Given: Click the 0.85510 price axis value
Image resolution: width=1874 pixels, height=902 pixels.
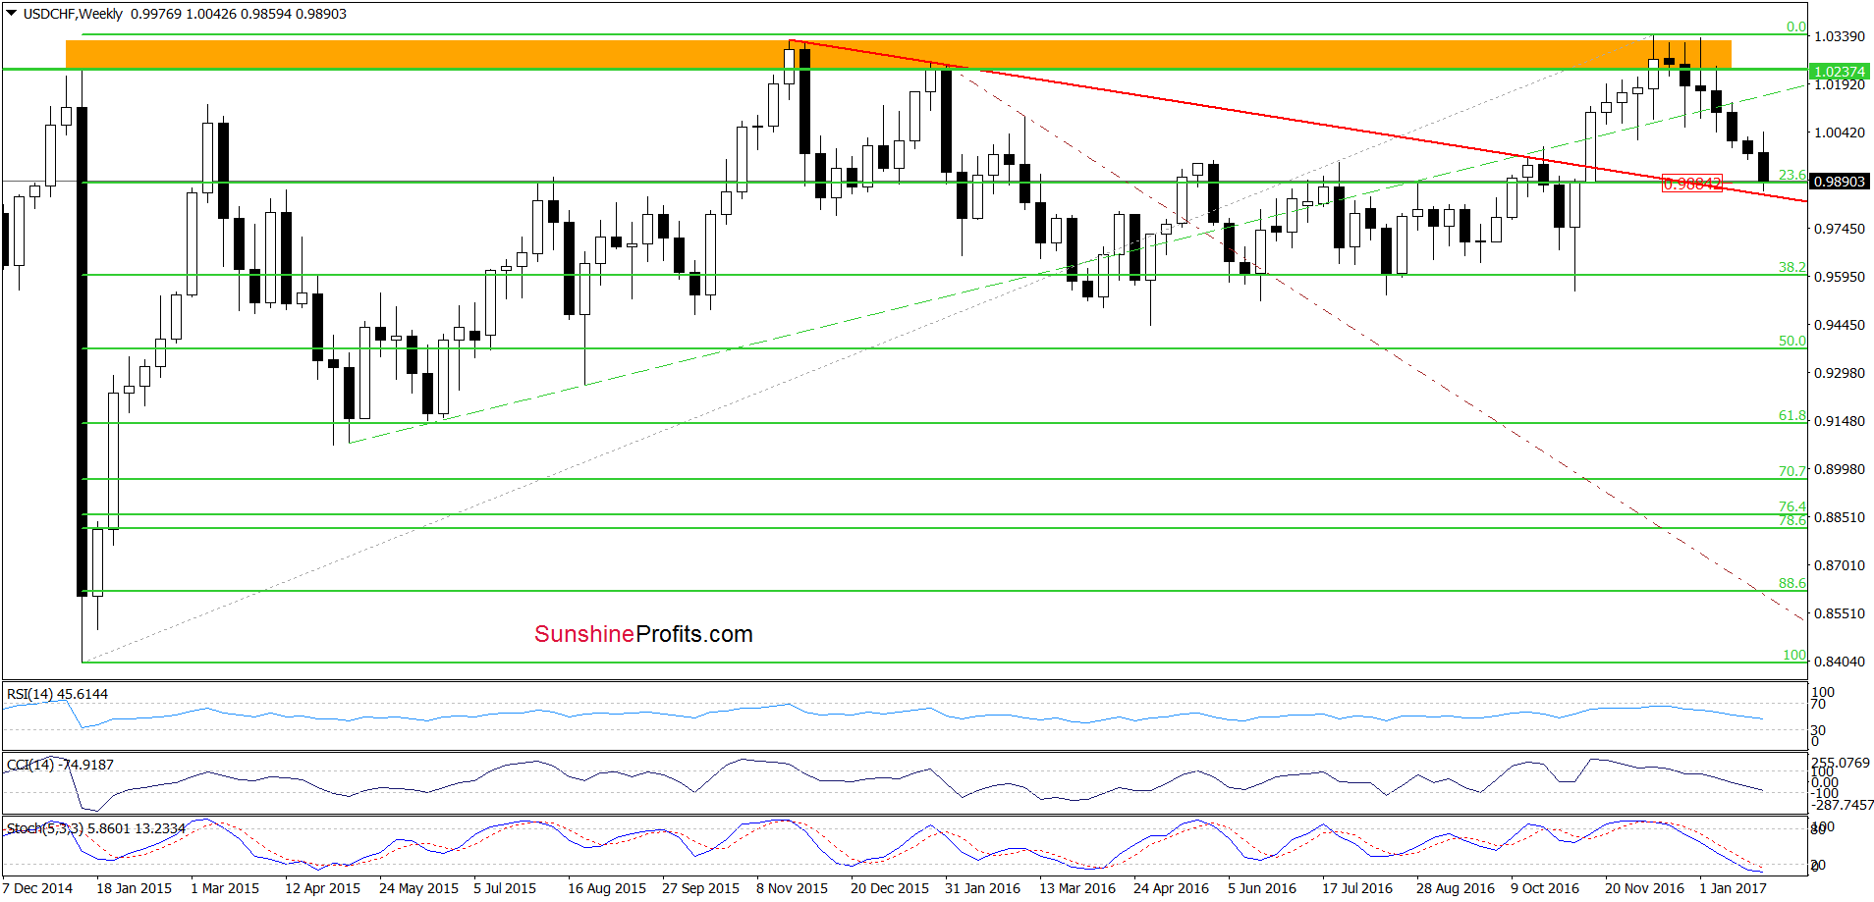Looking at the screenshot, I should click(x=1840, y=613).
